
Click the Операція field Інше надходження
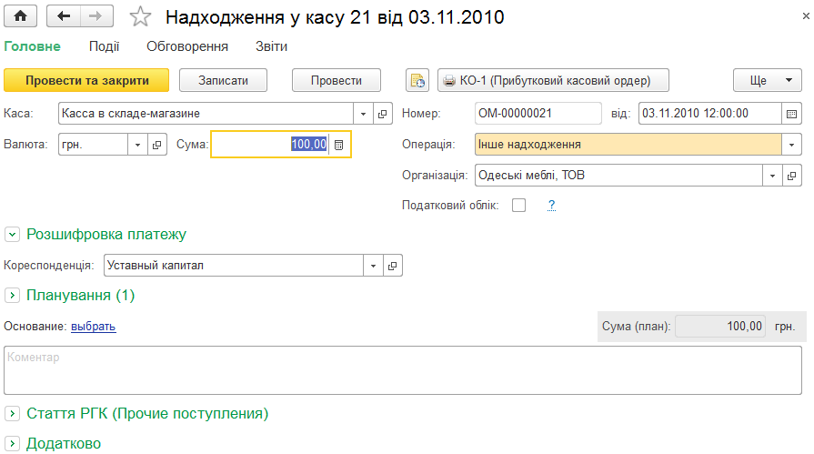(628, 145)
